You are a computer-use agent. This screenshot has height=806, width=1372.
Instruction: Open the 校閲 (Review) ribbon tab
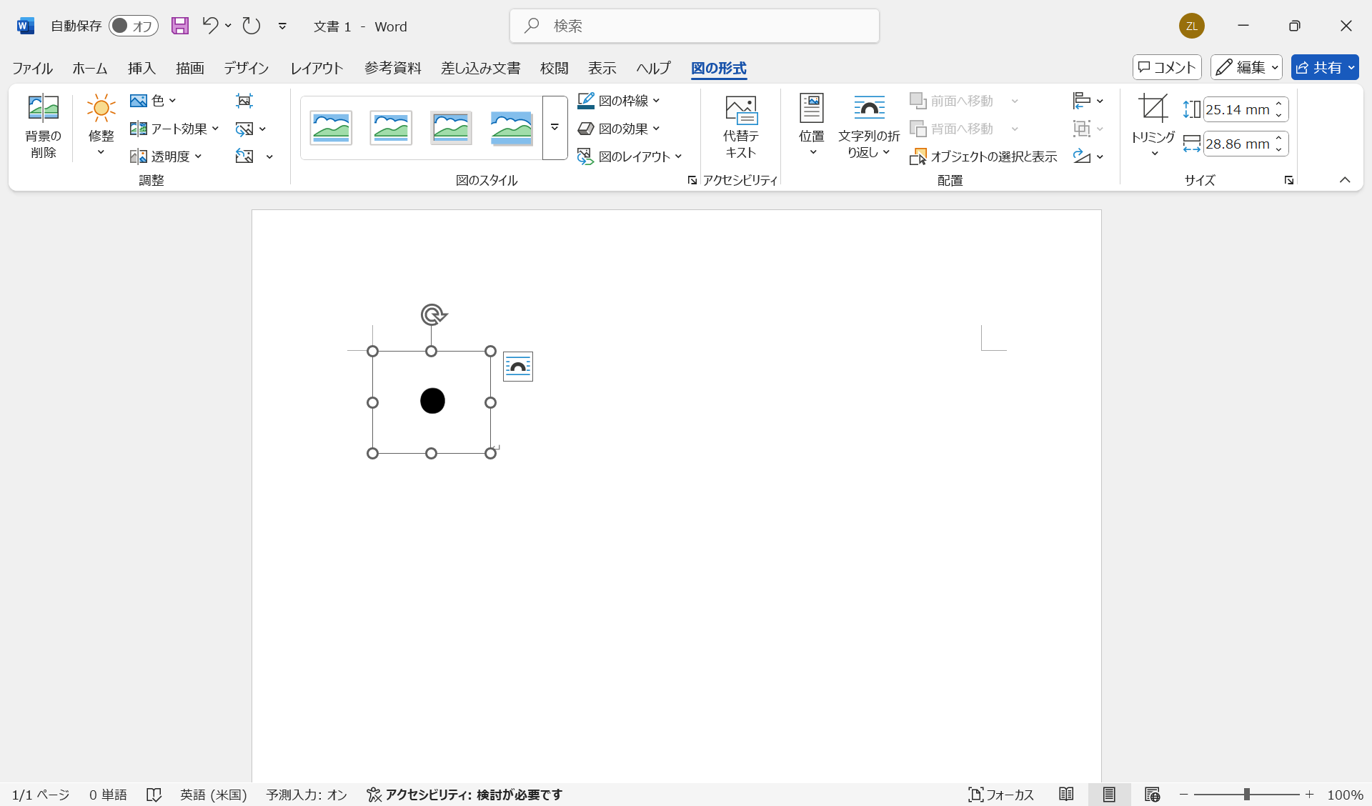[554, 68]
